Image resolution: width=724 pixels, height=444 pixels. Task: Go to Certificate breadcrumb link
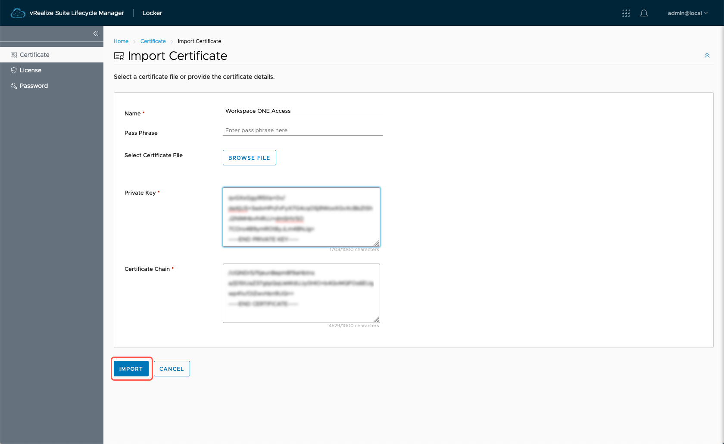[x=153, y=41]
